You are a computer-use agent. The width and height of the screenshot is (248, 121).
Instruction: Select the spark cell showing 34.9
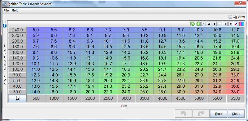click(x=235, y=81)
